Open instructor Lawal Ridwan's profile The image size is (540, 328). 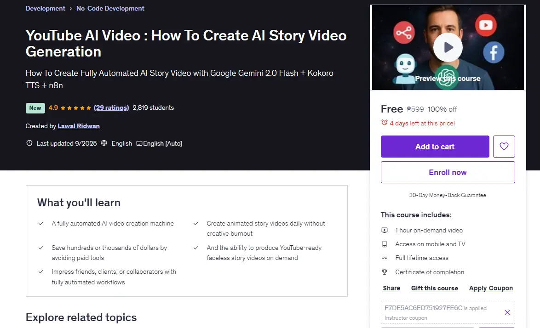click(x=79, y=126)
